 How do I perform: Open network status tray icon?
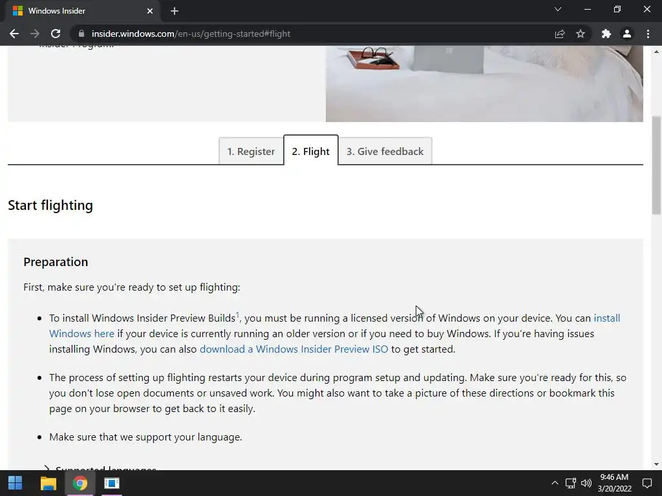[x=571, y=483]
